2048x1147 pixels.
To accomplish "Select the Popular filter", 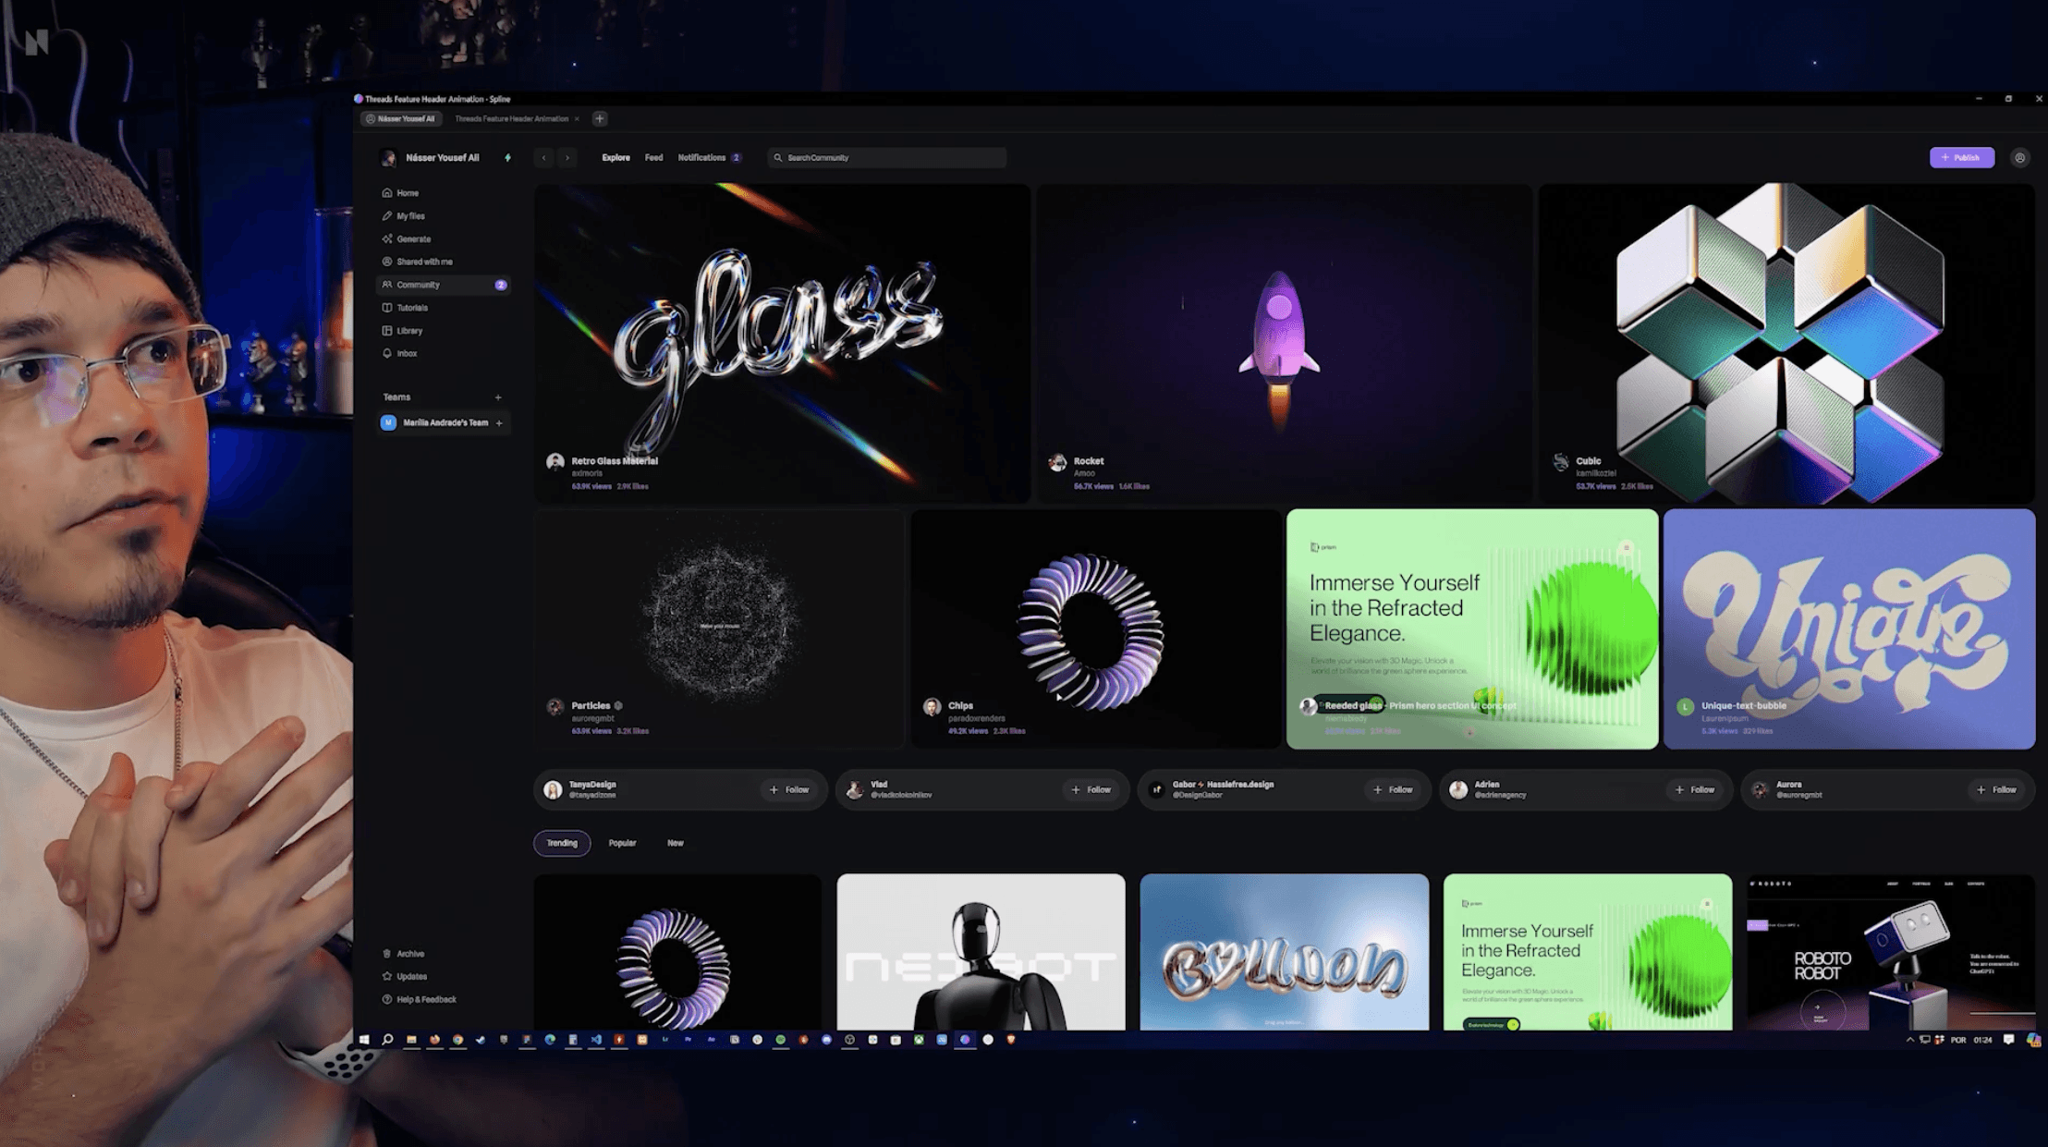I will 622,843.
